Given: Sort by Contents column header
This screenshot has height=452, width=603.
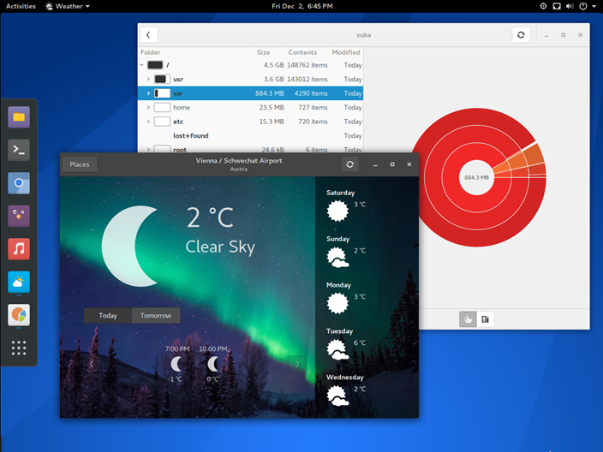Looking at the screenshot, I should [307, 52].
